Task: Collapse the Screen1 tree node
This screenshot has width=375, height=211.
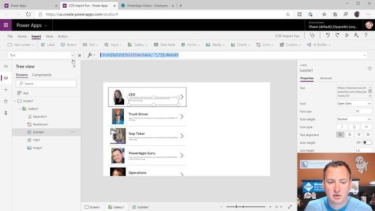Action: 15,101
